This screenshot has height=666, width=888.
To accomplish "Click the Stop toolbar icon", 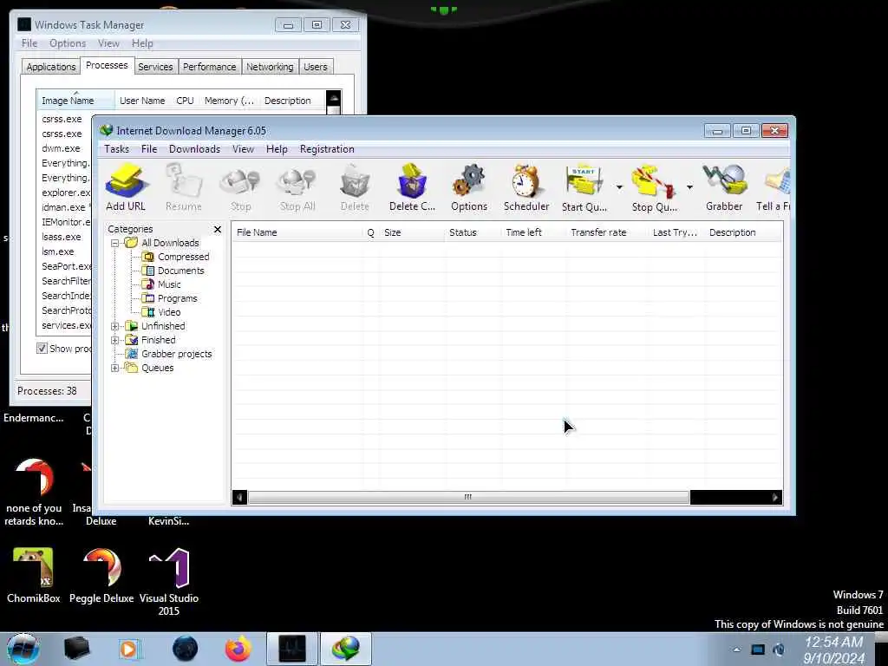I will coord(241,188).
